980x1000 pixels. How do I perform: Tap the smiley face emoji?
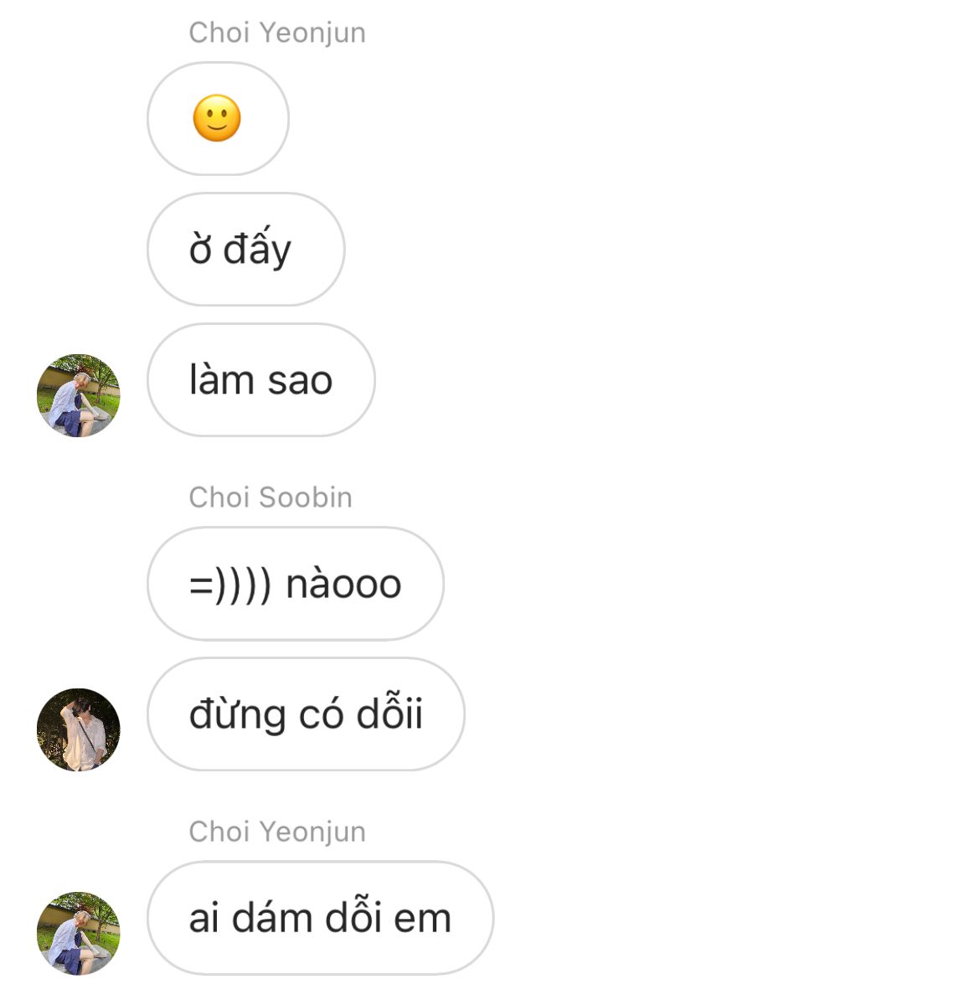[x=217, y=119]
